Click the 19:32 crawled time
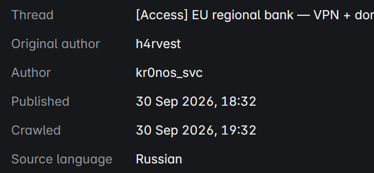Viewport: 374px width, 173px height. (239, 130)
